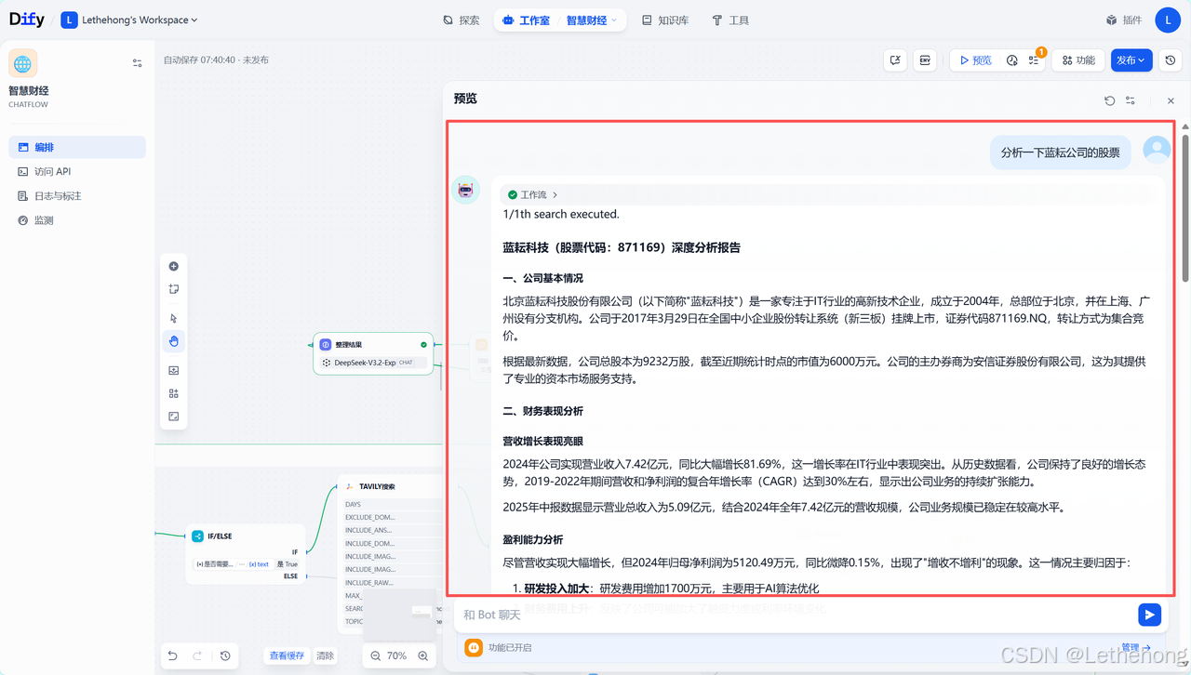Screen dimensions: 1191x675
Task: Click the 插件 plugins button
Action: coord(1124,20)
